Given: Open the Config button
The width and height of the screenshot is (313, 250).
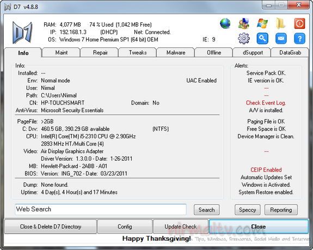Looking at the screenshot, I should [125, 227].
